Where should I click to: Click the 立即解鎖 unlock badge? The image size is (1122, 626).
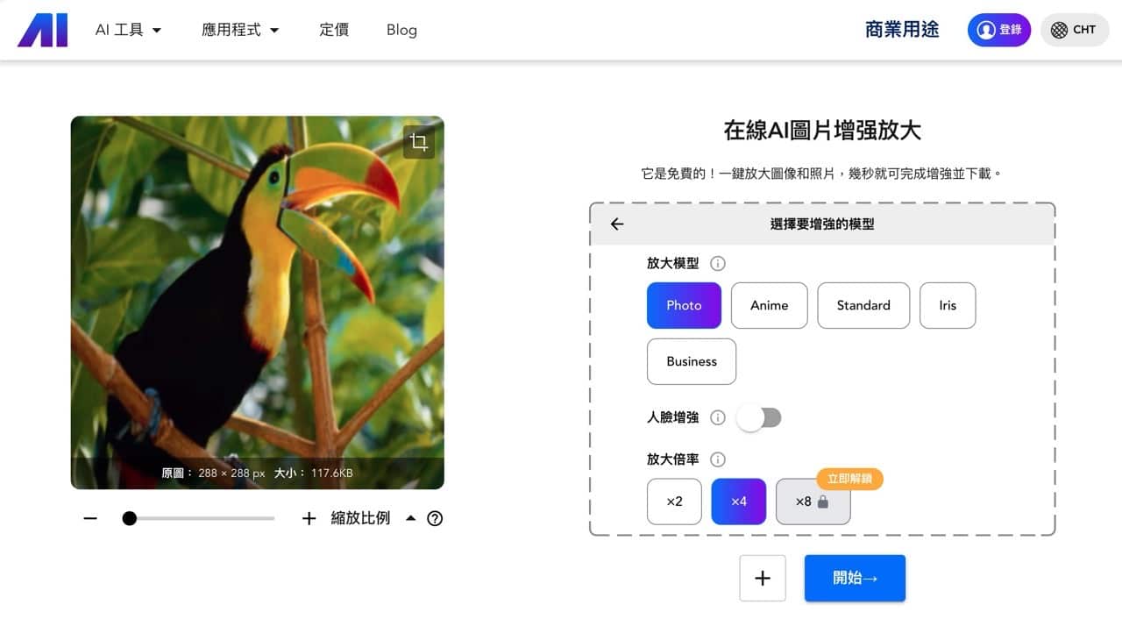pos(849,479)
